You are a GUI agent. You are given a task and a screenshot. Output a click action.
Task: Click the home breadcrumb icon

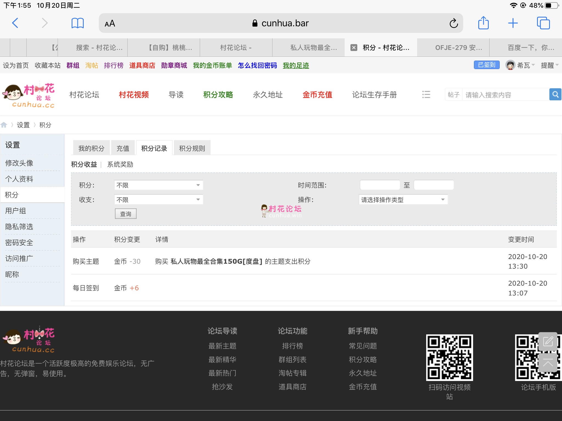[x=4, y=125]
